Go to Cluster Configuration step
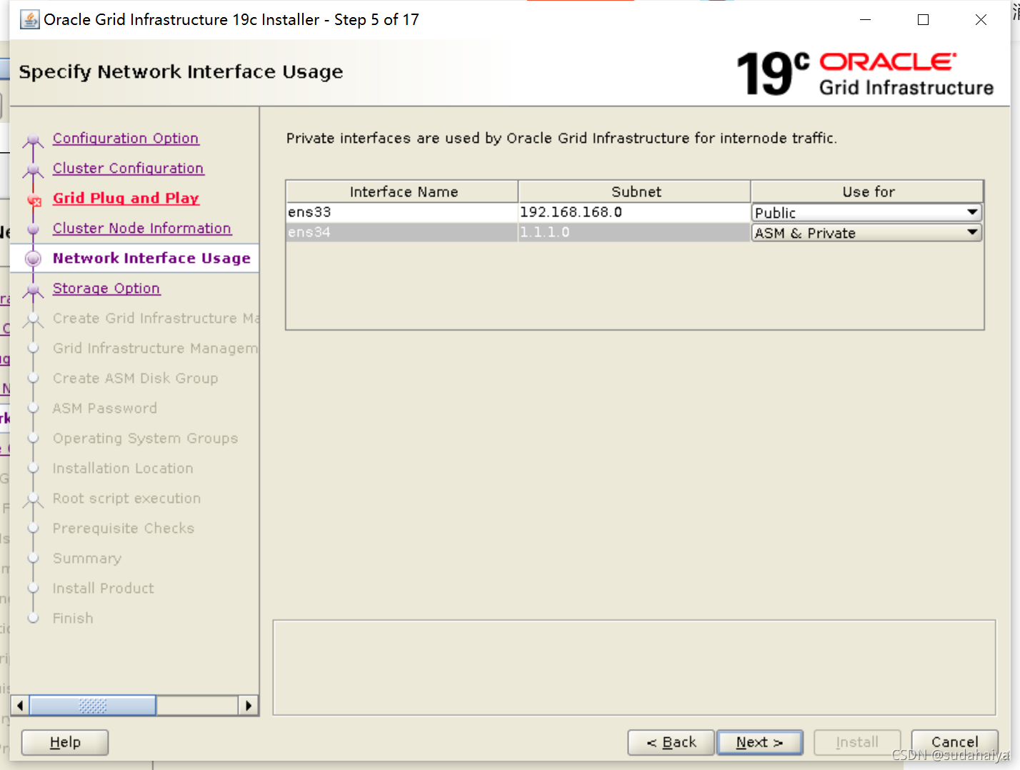The width and height of the screenshot is (1020, 770). [x=129, y=169]
